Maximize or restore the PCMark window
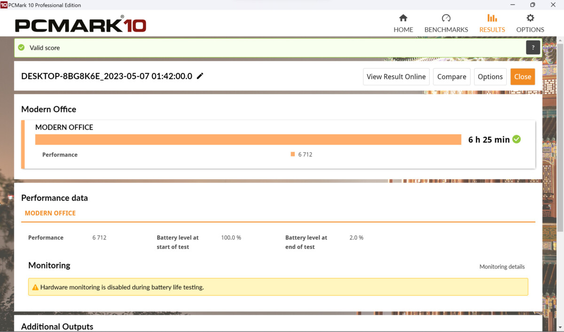 coord(533,5)
